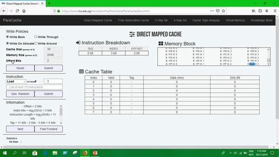
Task: Click Next to step the simulation
Action: [x=20, y=129]
